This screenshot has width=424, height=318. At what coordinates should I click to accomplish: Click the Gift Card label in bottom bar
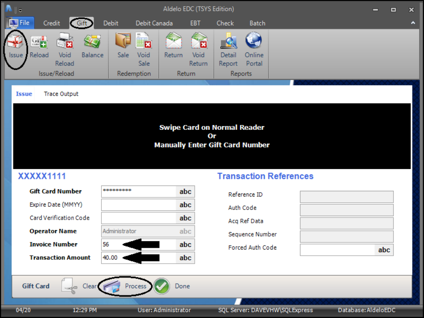click(36, 286)
